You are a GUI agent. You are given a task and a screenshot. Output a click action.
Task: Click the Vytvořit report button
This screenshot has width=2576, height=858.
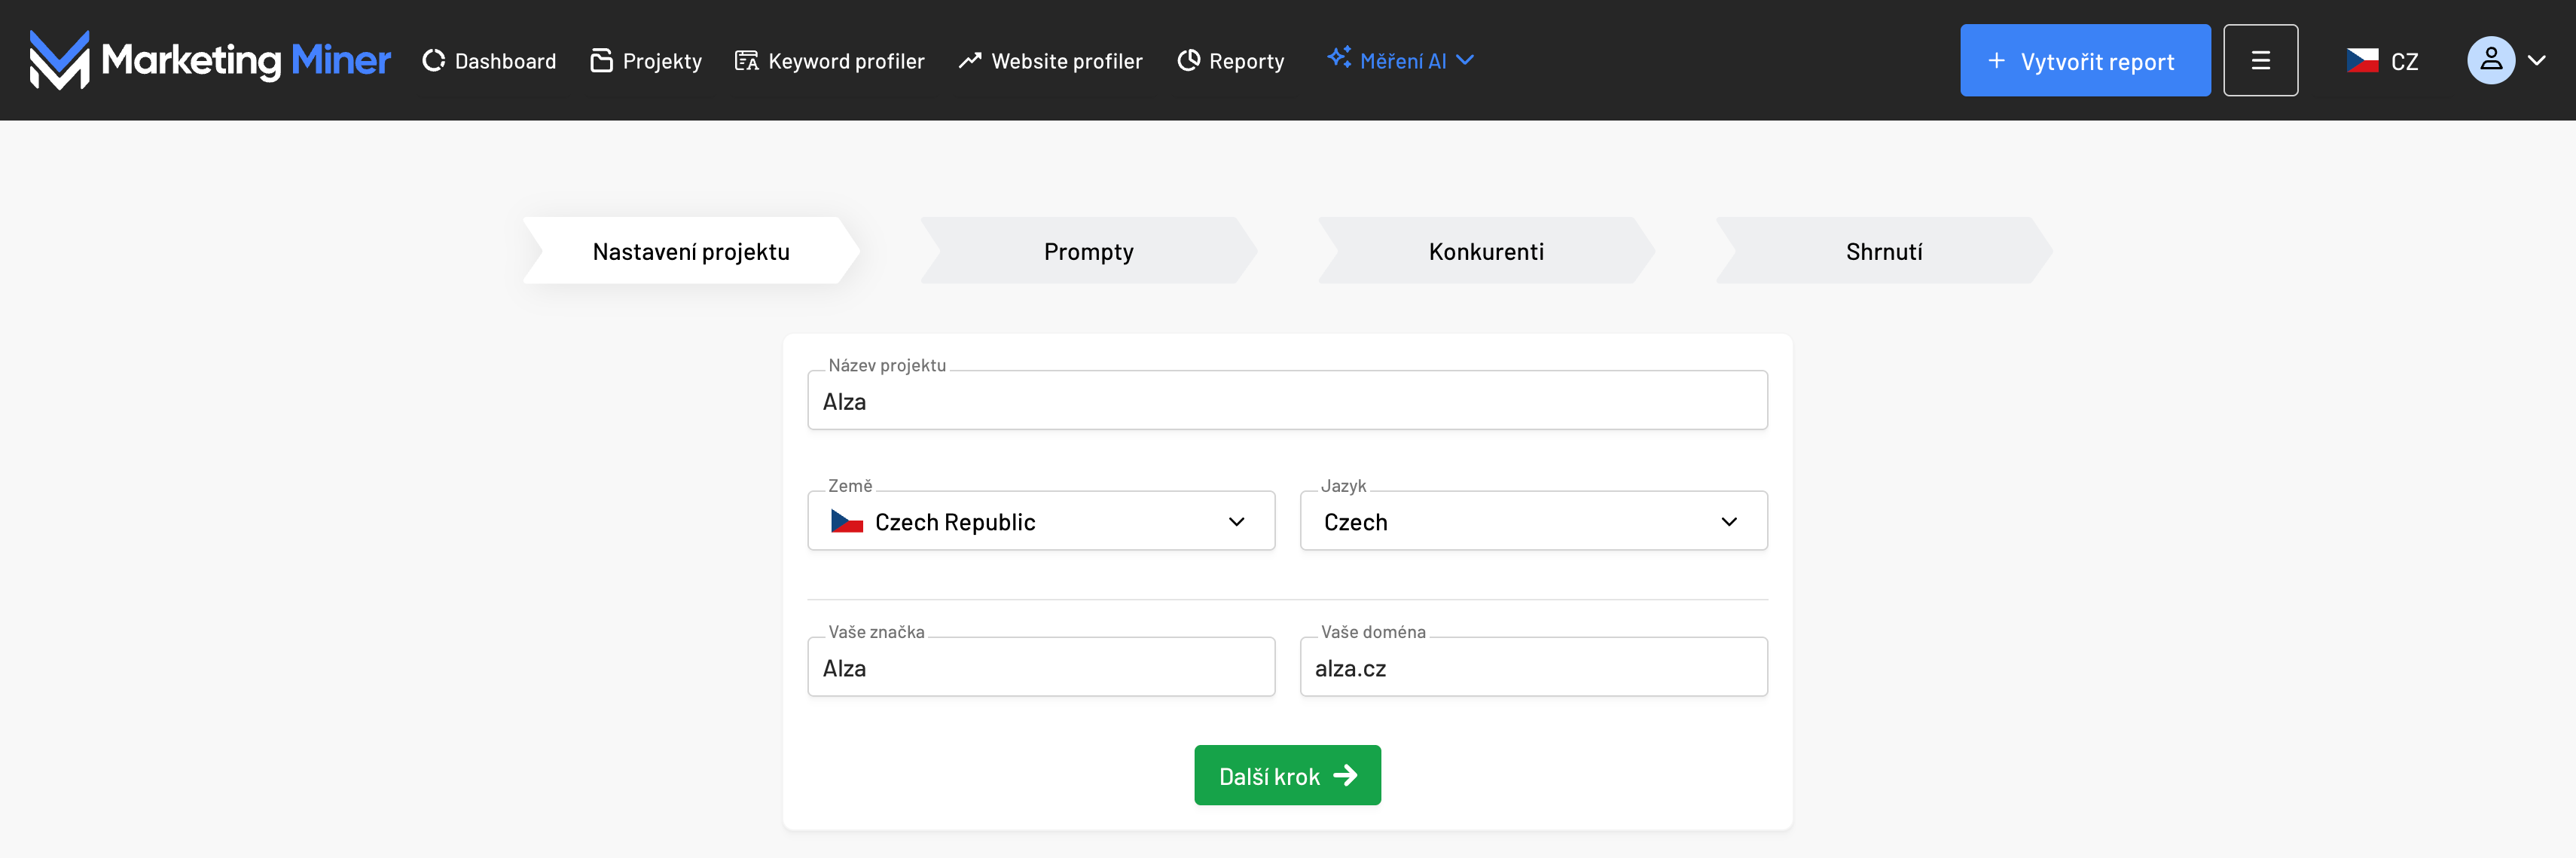click(2084, 61)
